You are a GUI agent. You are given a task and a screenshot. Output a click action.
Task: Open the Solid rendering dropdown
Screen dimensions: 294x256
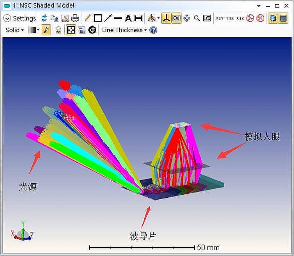pos(15,30)
